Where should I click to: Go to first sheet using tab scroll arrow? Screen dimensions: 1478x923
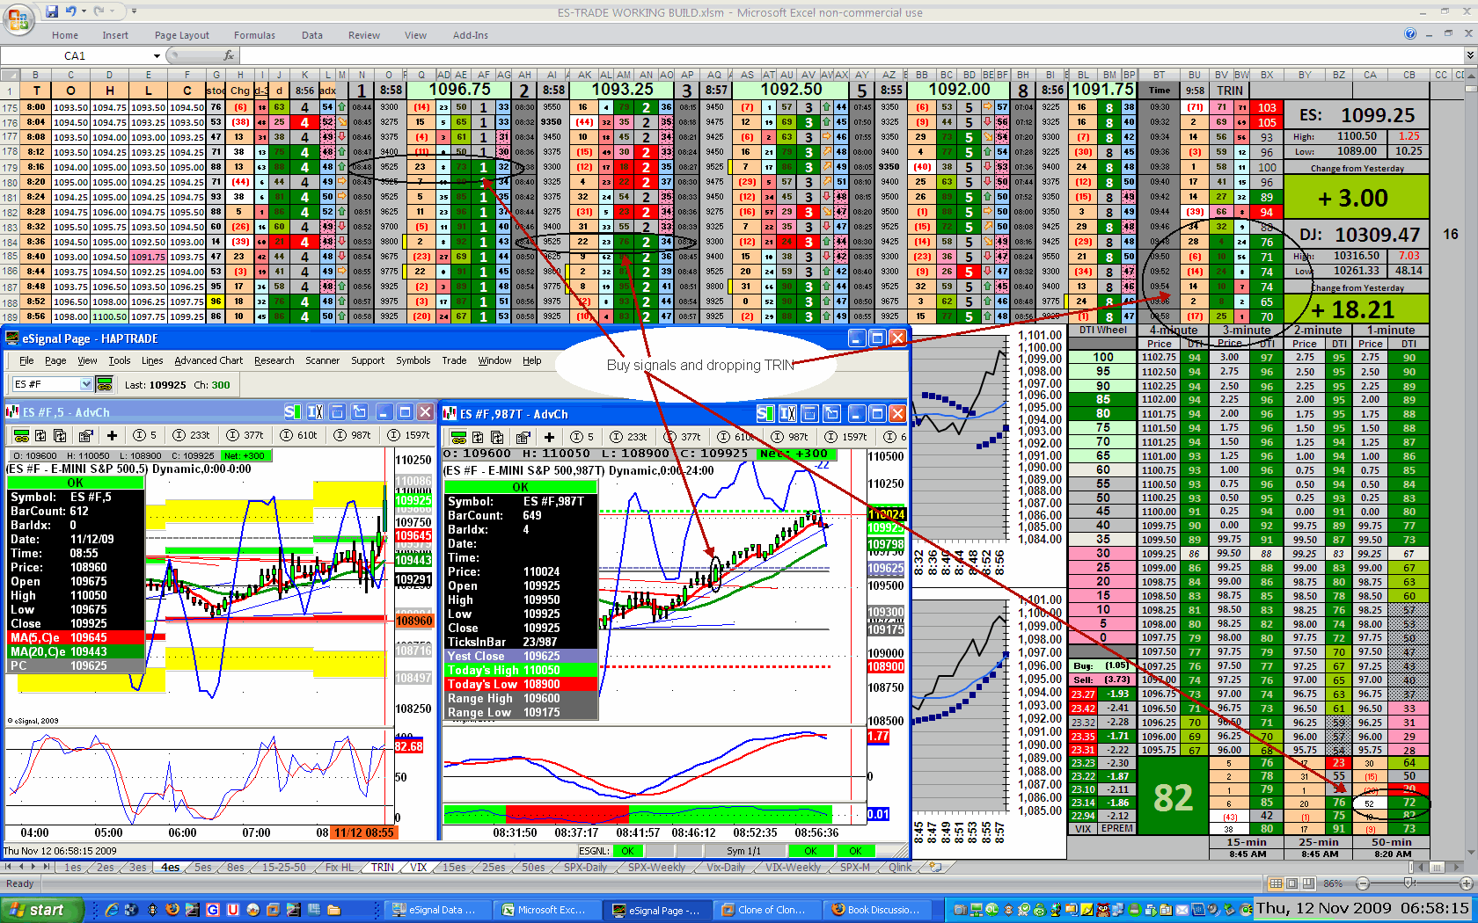(x=9, y=867)
